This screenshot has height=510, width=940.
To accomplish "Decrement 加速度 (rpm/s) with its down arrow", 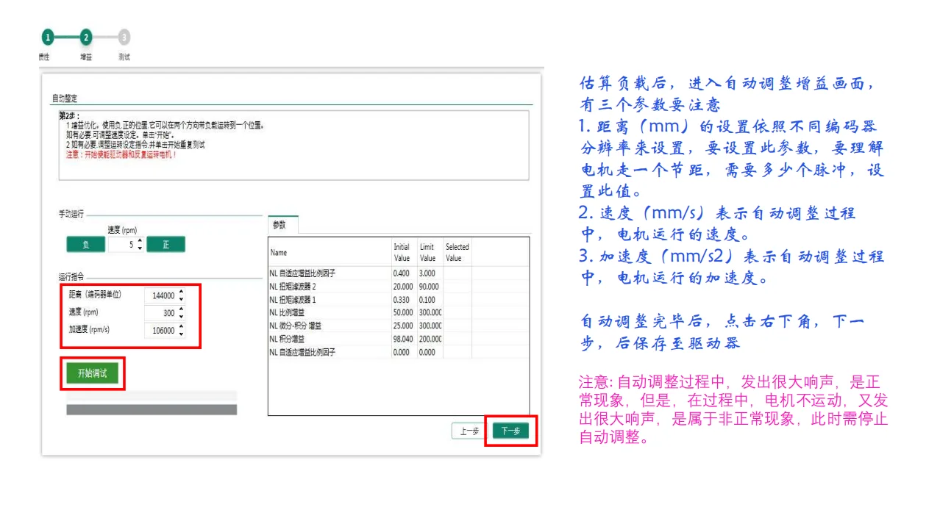I will 180,334.
